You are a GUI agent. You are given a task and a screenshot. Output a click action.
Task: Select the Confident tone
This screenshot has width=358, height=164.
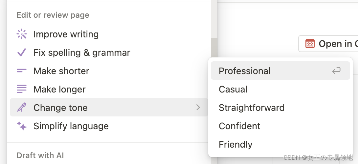(239, 126)
